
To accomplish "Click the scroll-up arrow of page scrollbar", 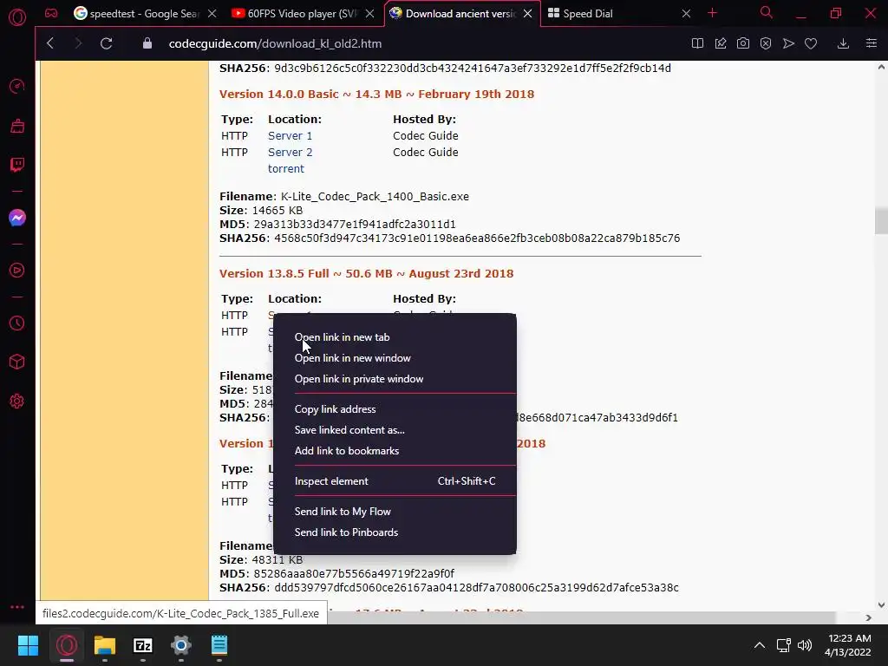I will [x=881, y=67].
